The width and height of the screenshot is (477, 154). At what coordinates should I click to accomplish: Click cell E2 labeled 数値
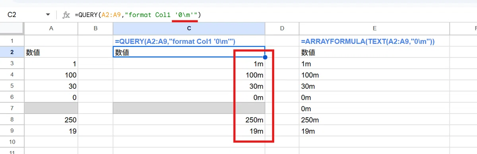[374, 52]
